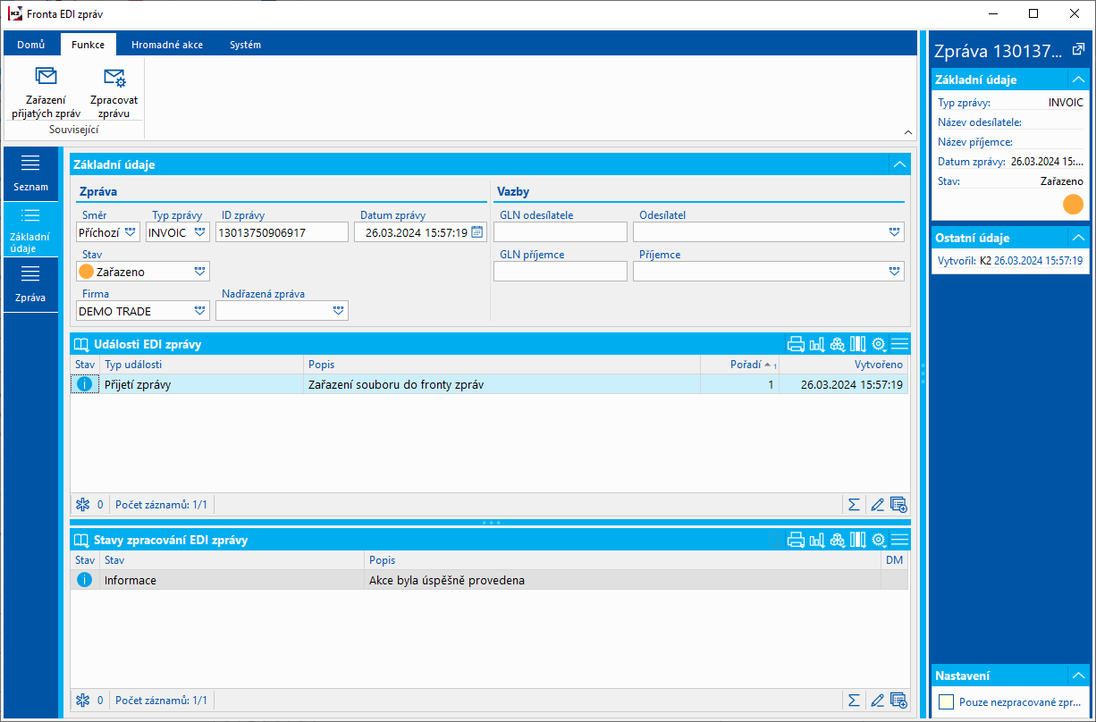Click GLN příjemce input field
The image size is (1096, 722).
[x=561, y=272]
